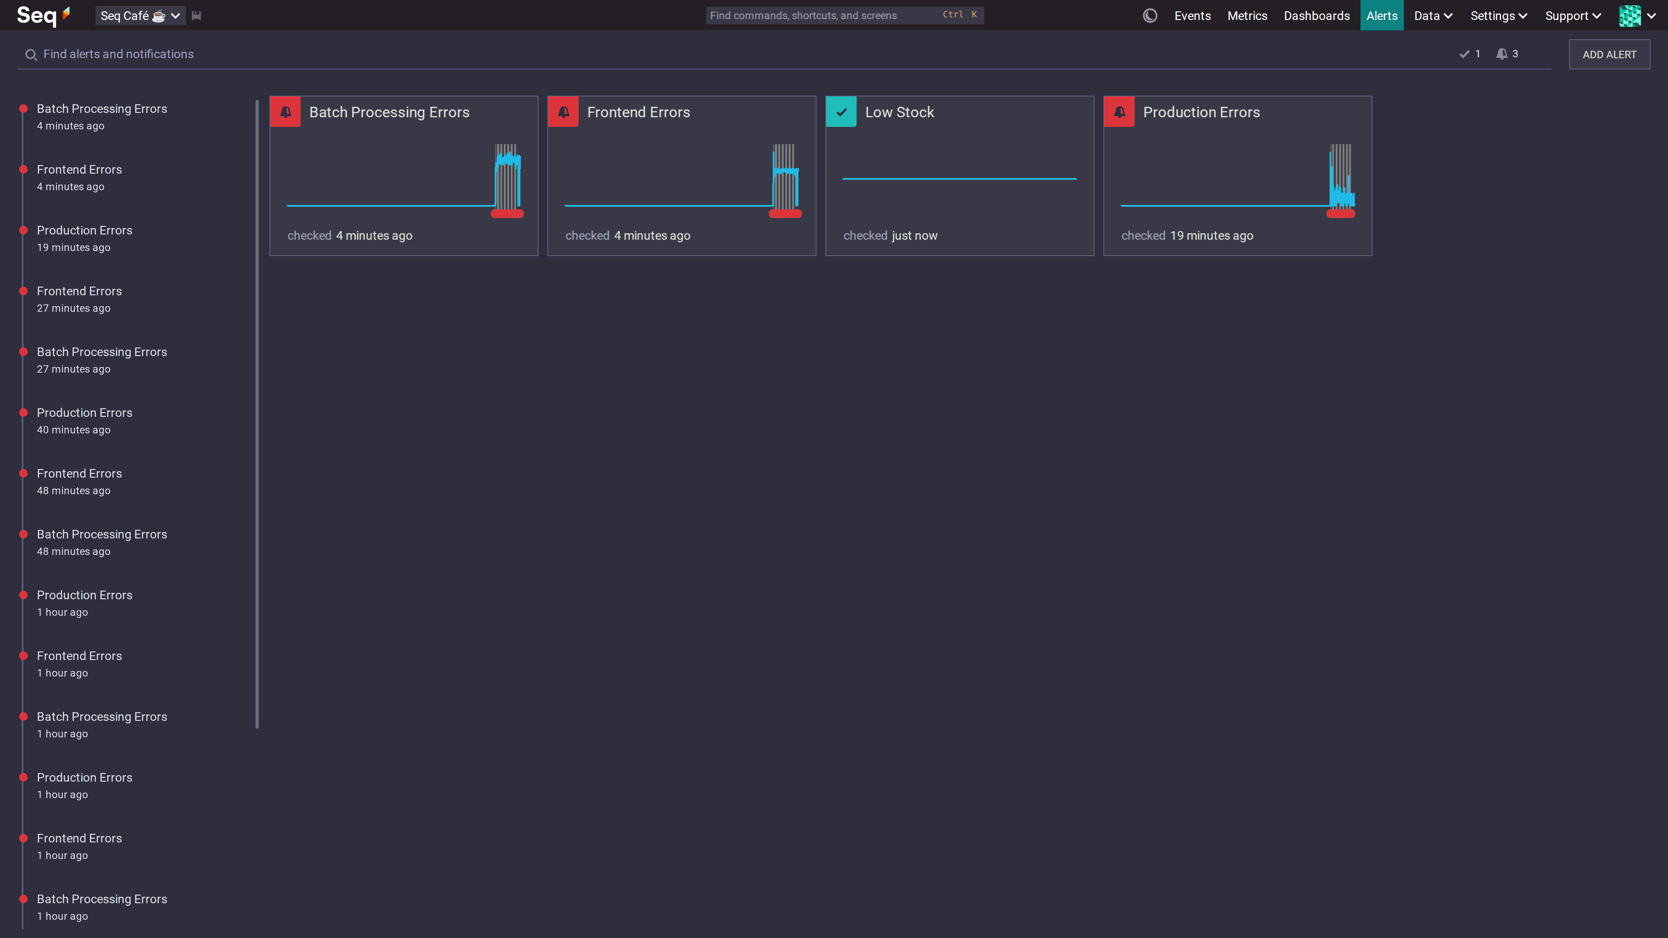
Task: Click the Production Errors card bell icon
Action: coord(1119,112)
